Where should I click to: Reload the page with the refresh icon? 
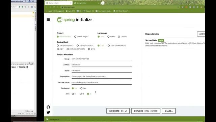[54, 7]
